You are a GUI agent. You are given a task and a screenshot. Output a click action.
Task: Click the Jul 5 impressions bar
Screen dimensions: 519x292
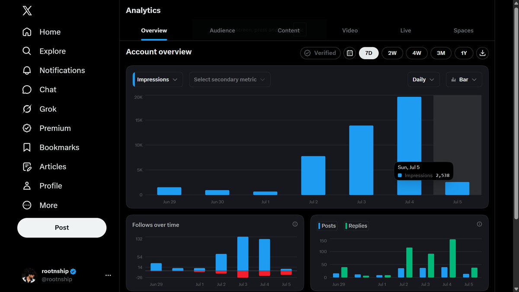pyautogui.click(x=457, y=189)
